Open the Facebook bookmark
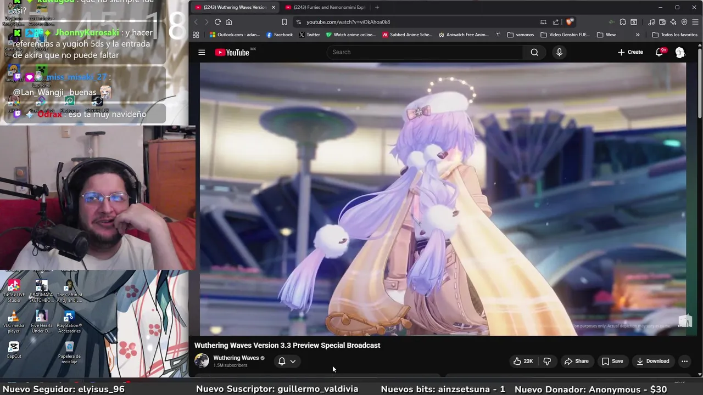 click(279, 35)
